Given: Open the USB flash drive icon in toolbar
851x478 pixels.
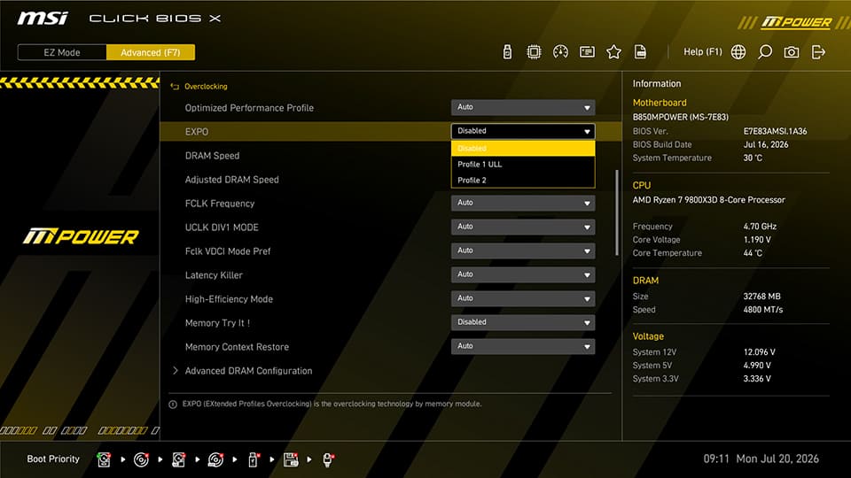Looking at the screenshot, I should coord(507,52).
